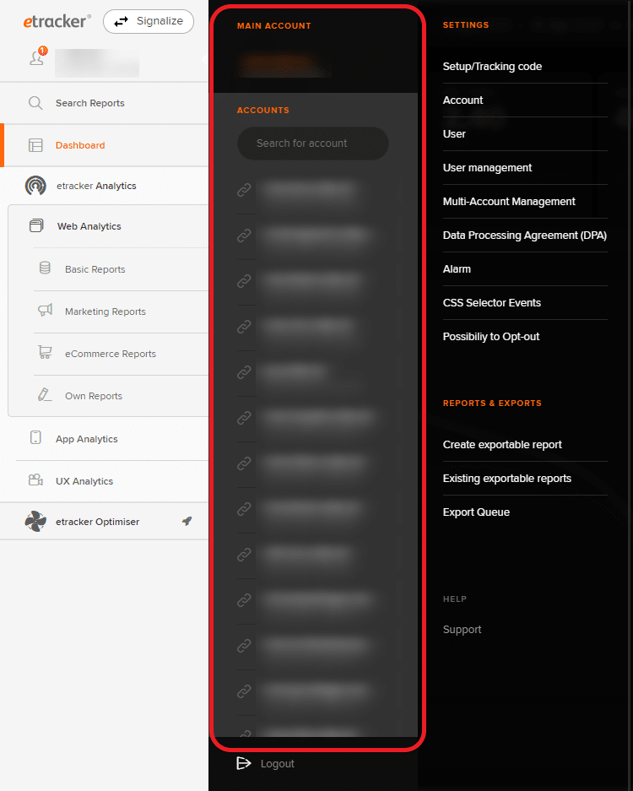Open Search Reports
Image resolution: width=633 pixels, height=791 pixels.
click(89, 103)
